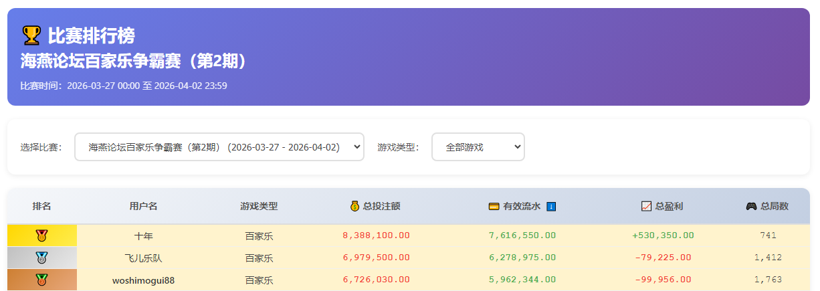The height and width of the screenshot is (291, 820).
Task: Click the silver medal in second rank row
Action: click(x=42, y=258)
